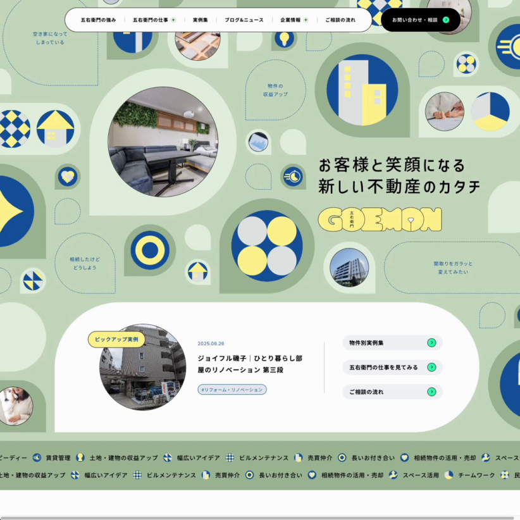
Task: Click the green arrow beside 物件別実例集
Action: (431, 343)
